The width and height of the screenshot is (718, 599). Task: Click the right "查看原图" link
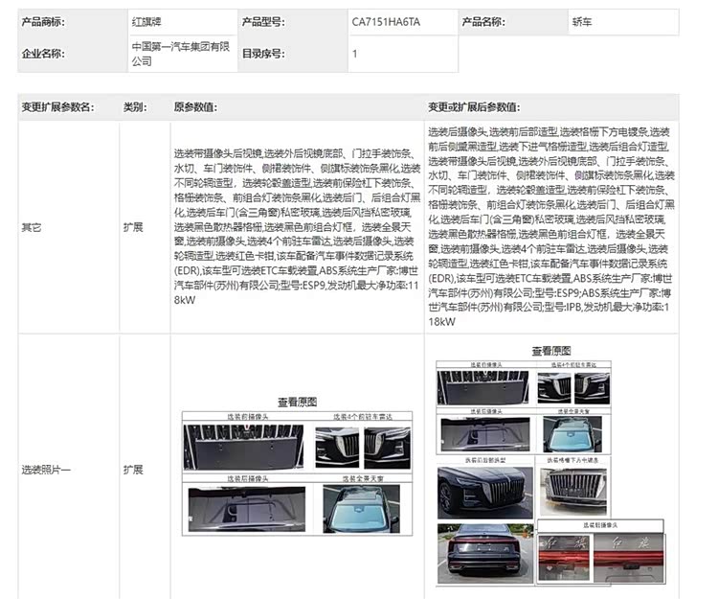tap(550, 351)
